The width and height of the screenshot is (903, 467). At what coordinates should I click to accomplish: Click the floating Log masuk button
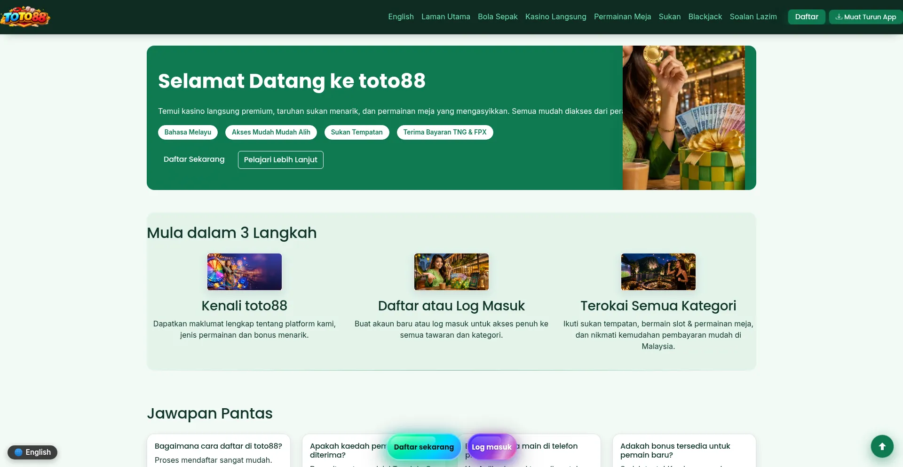(x=491, y=447)
